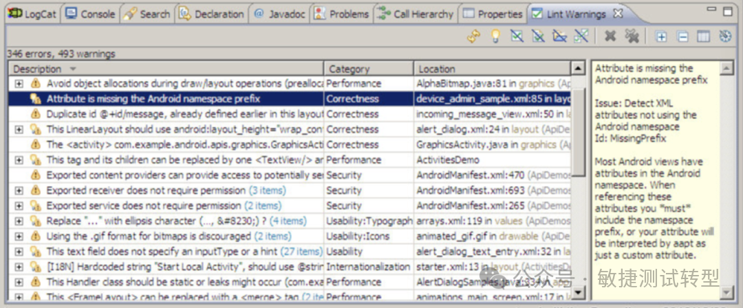Expand the This LinearLayout should use row

(19, 129)
